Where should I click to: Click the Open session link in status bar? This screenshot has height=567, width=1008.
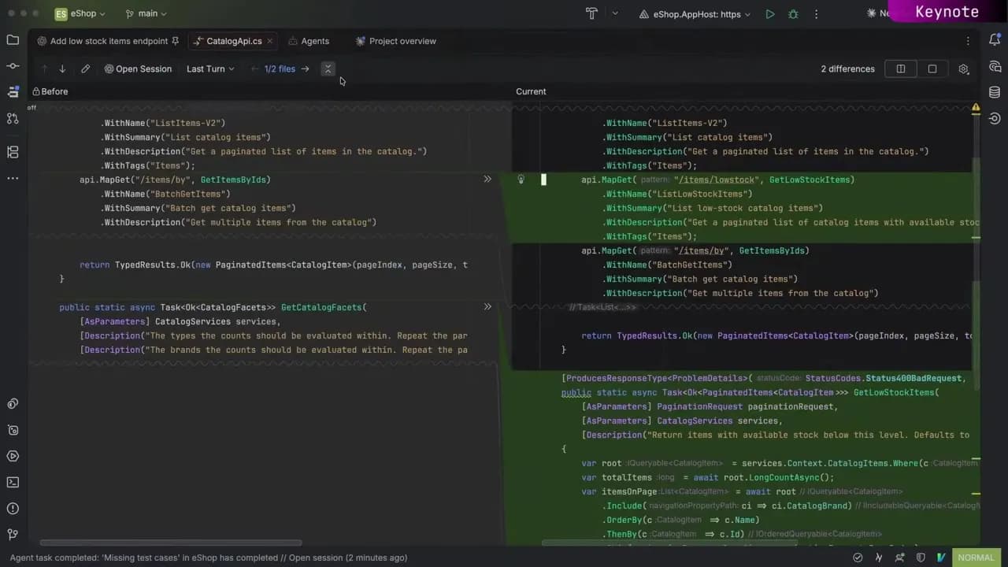(x=317, y=558)
